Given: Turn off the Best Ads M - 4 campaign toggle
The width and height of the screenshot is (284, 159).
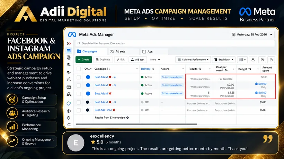Looking at the screenshot, I should click(x=88, y=77).
